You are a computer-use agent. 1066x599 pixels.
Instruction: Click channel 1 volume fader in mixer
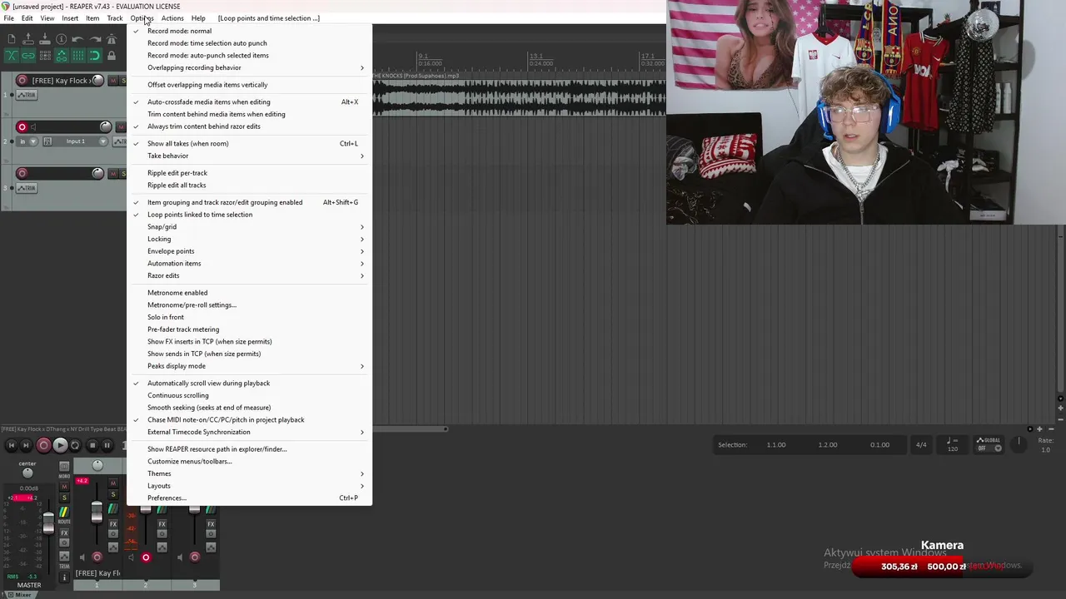[97, 512]
